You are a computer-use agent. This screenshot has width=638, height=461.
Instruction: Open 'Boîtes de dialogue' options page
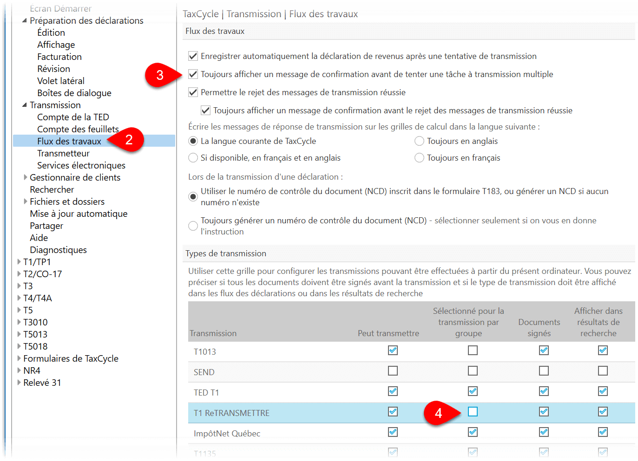click(x=74, y=93)
